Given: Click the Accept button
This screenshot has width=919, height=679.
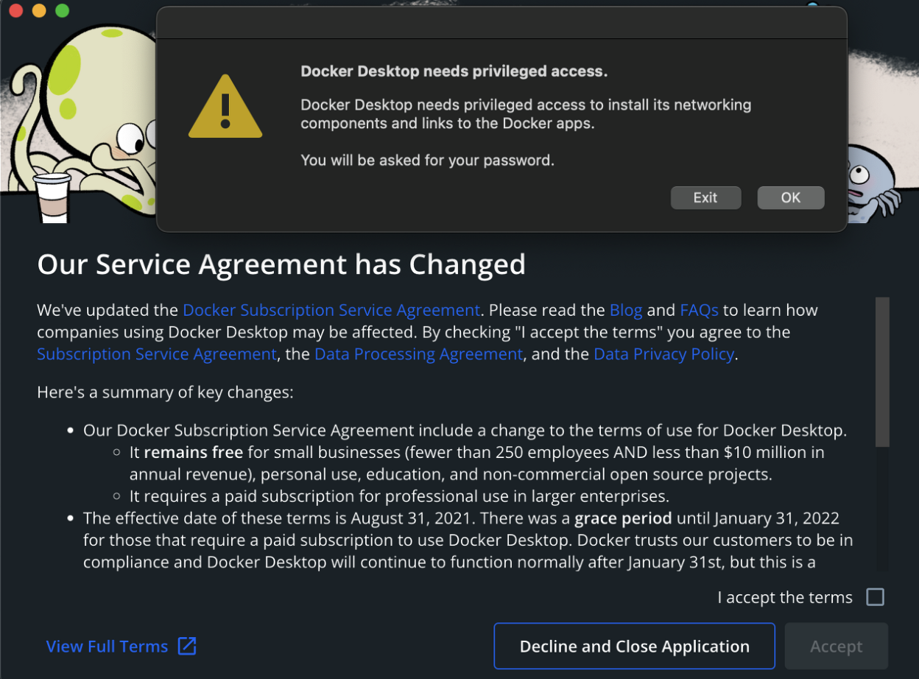Looking at the screenshot, I should 836,646.
